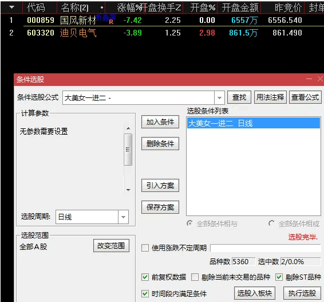Screen dimensions: 324x302
Task: Click the 使用涨跌不定周期 input field
Action: point(266,248)
